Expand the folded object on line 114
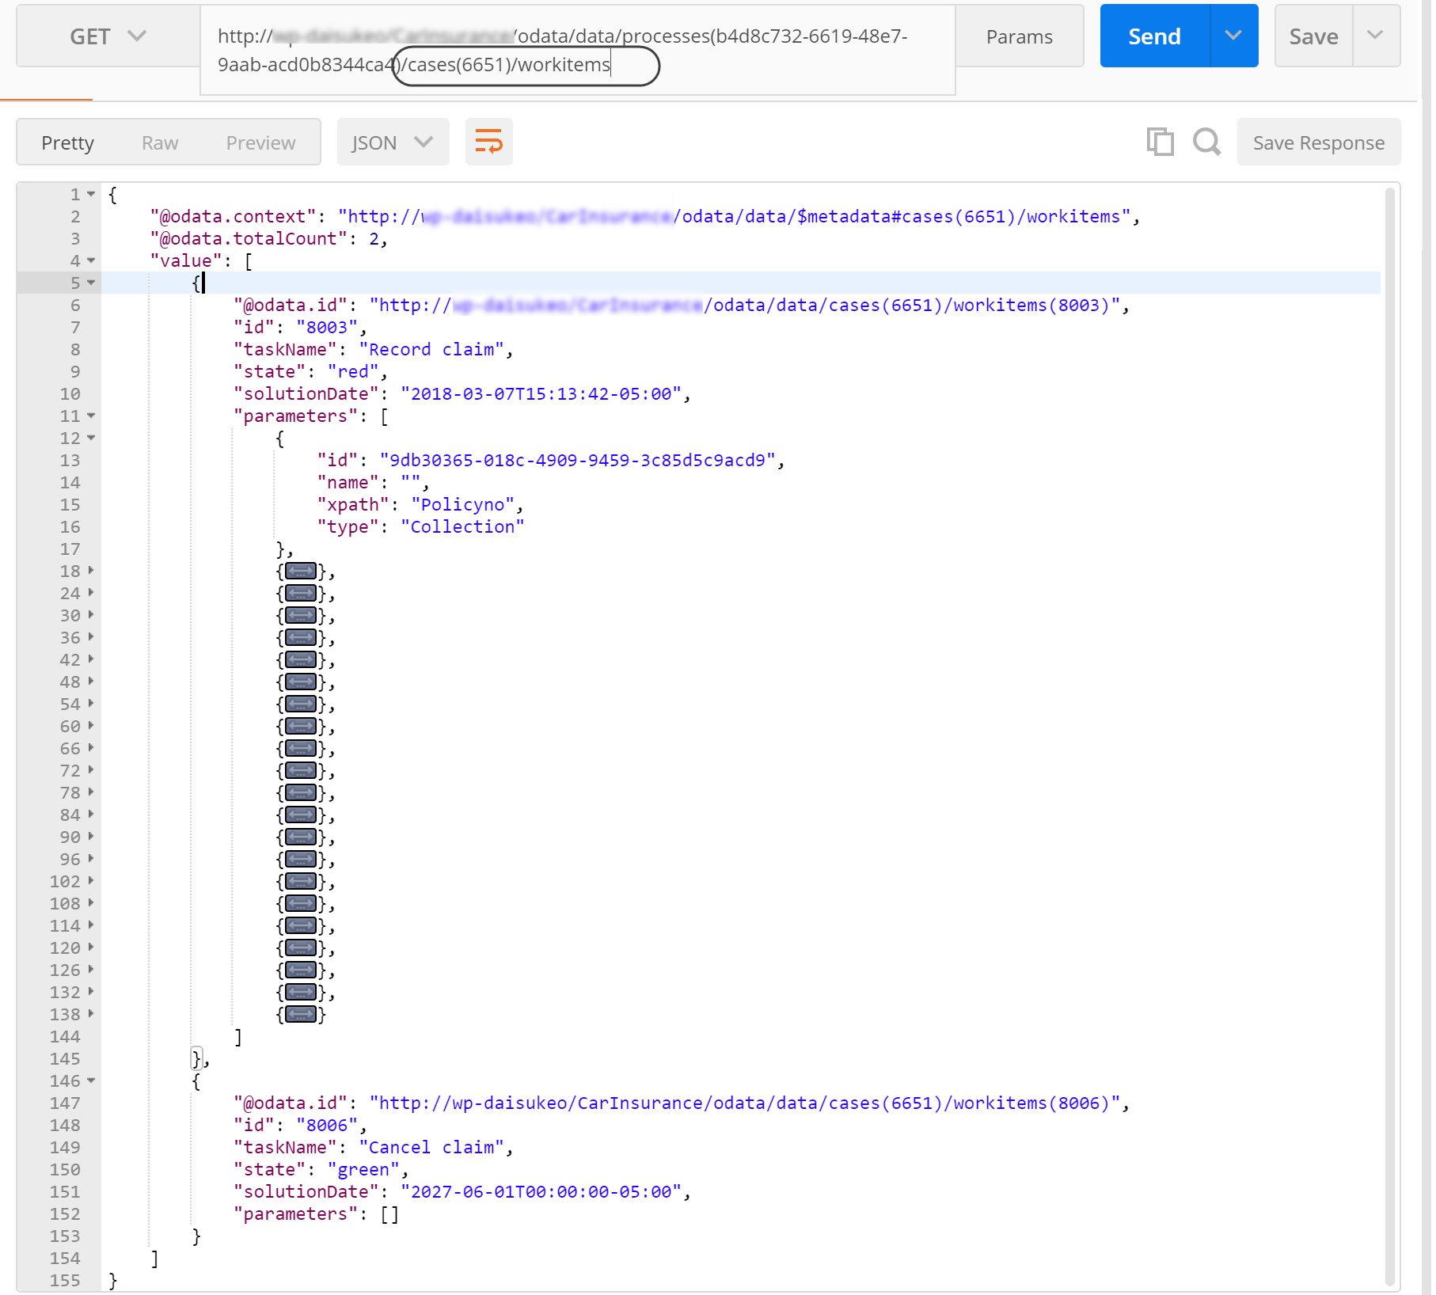The height and width of the screenshot is (1295, 1436). click(x=301, y=926)
